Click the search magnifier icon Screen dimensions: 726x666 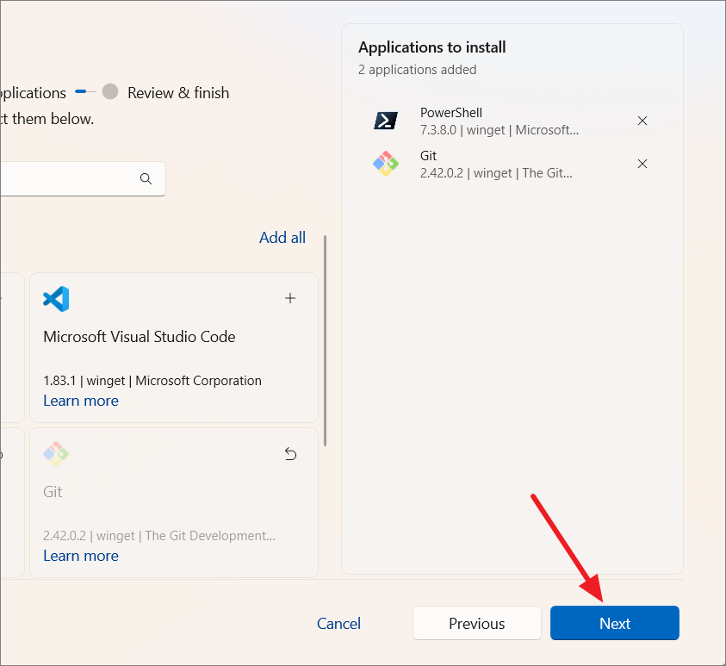146,178
